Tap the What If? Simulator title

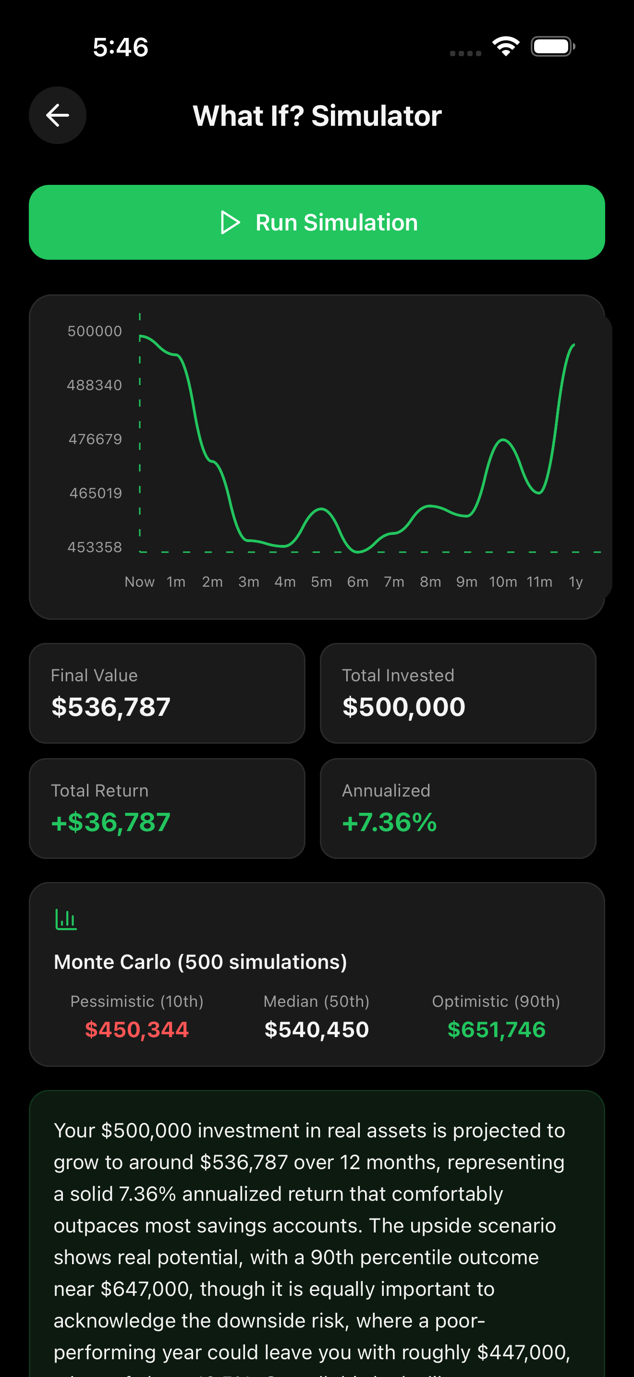coord(317,115)
